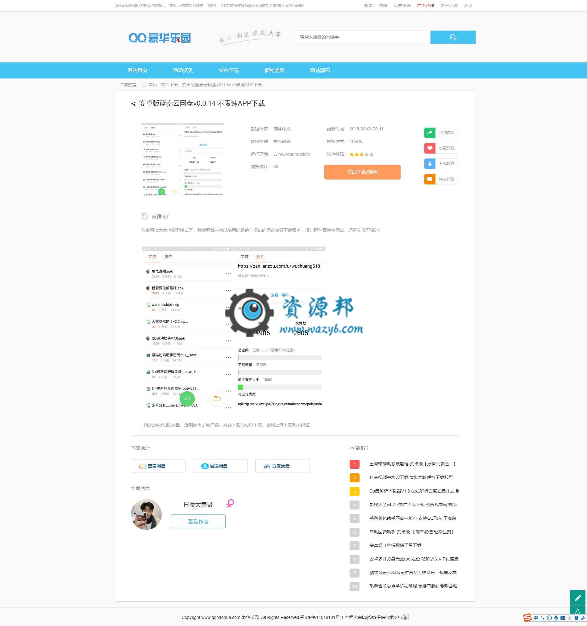Click the 软件下载 breadcrumb link
587x626 pixels.
coord(169,85)
